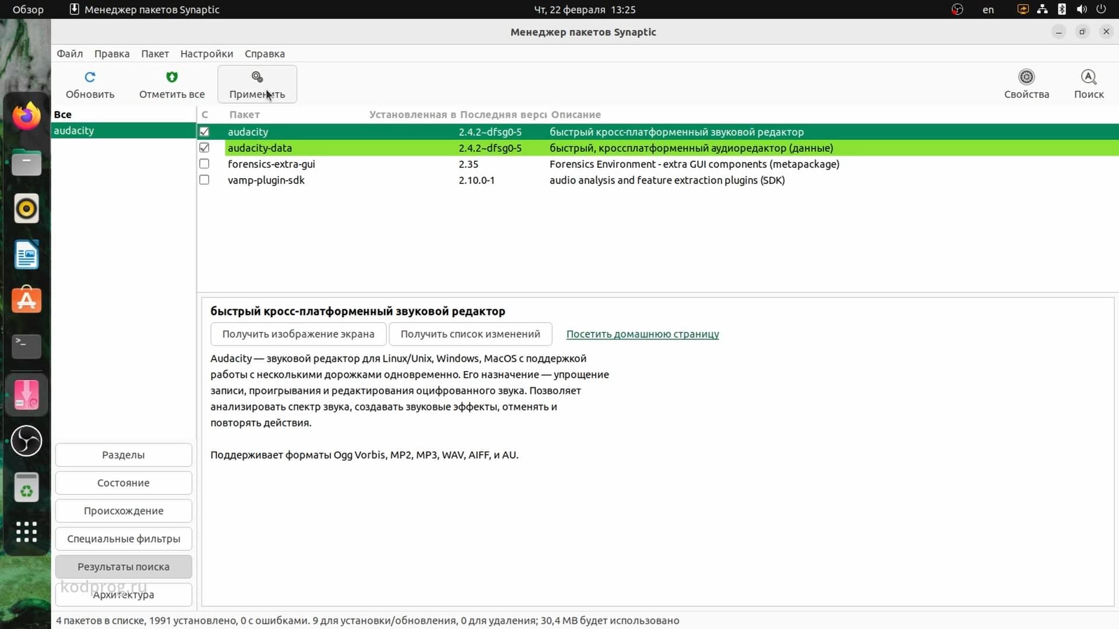Select audacity search entry in left list

[123, 130]
